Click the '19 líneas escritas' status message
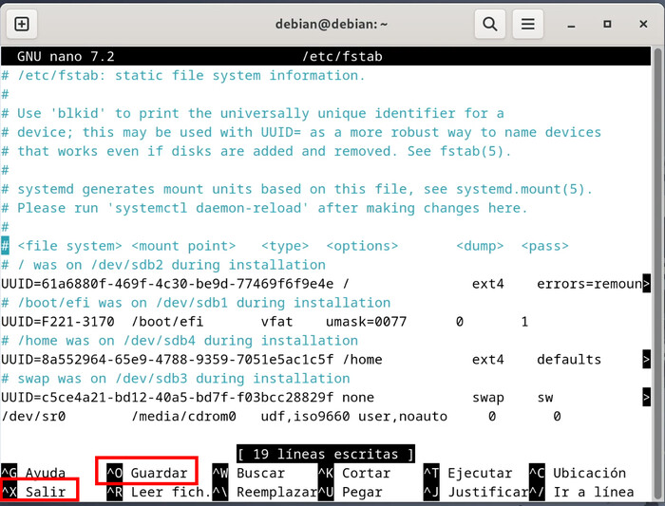Viewport: 665px width, 506px height. click(326, 454)
